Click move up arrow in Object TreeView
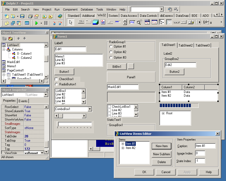226x181 pixels. coord(18,38)
